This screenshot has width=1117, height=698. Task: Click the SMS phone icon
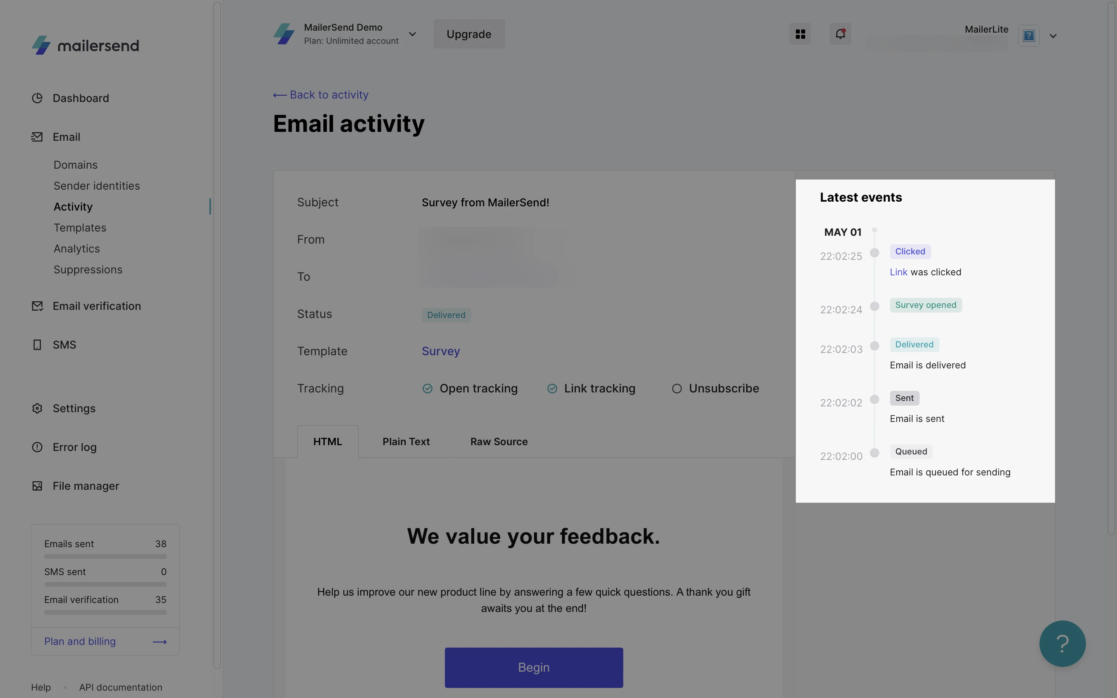point(37,345)
